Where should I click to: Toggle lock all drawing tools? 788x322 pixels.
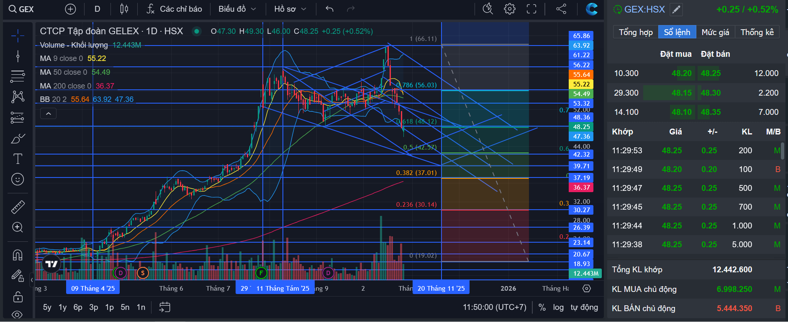(x=18, y=297)
